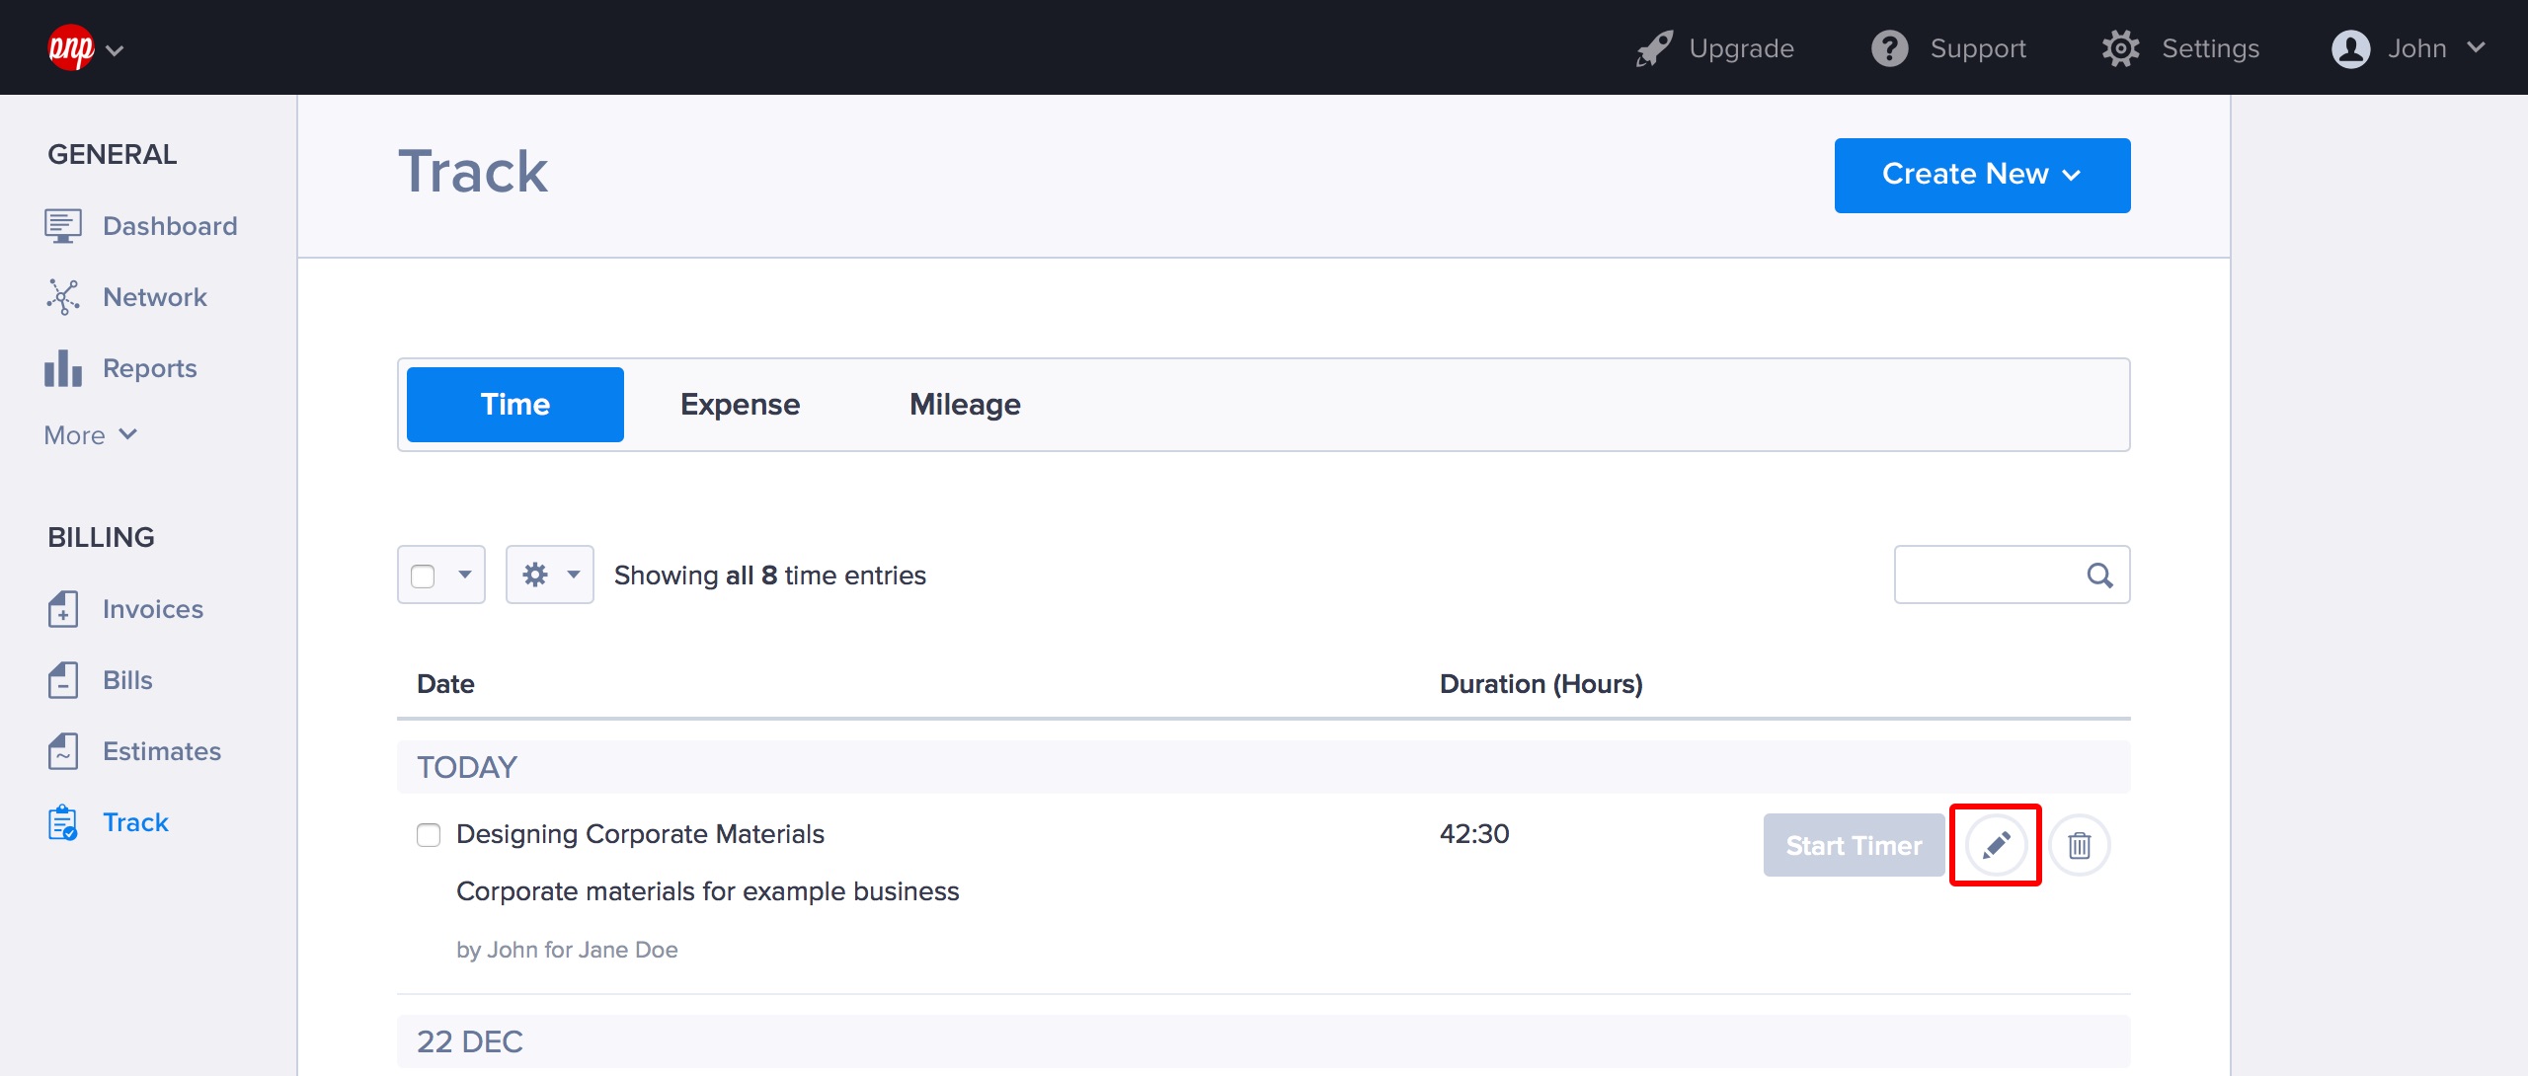Viewport: 2528px width, 1076px height.
Task: Open Reports bar chart icon
Action: pos(63,368)
